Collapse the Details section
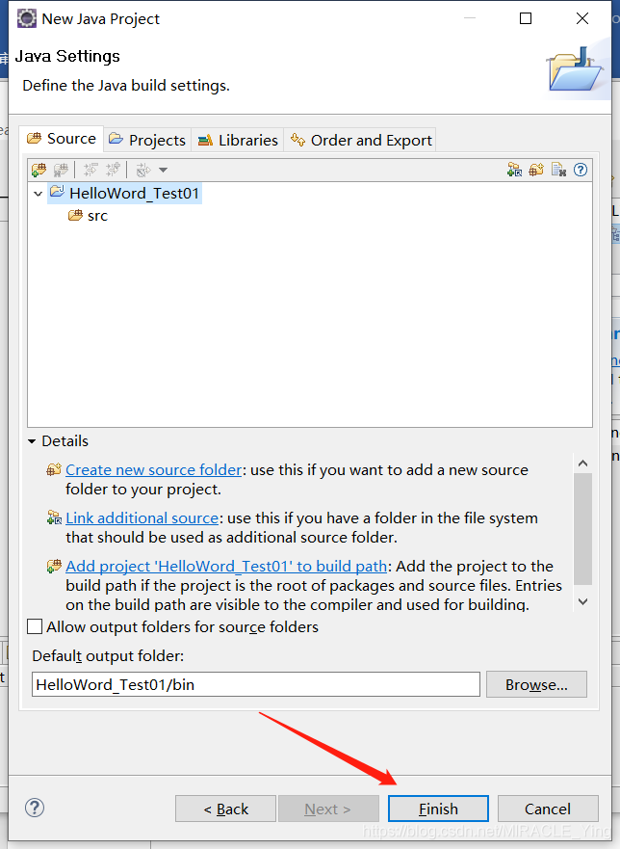Image resolution: width=620 pixels, height=849 pixels. coord(32,441)
